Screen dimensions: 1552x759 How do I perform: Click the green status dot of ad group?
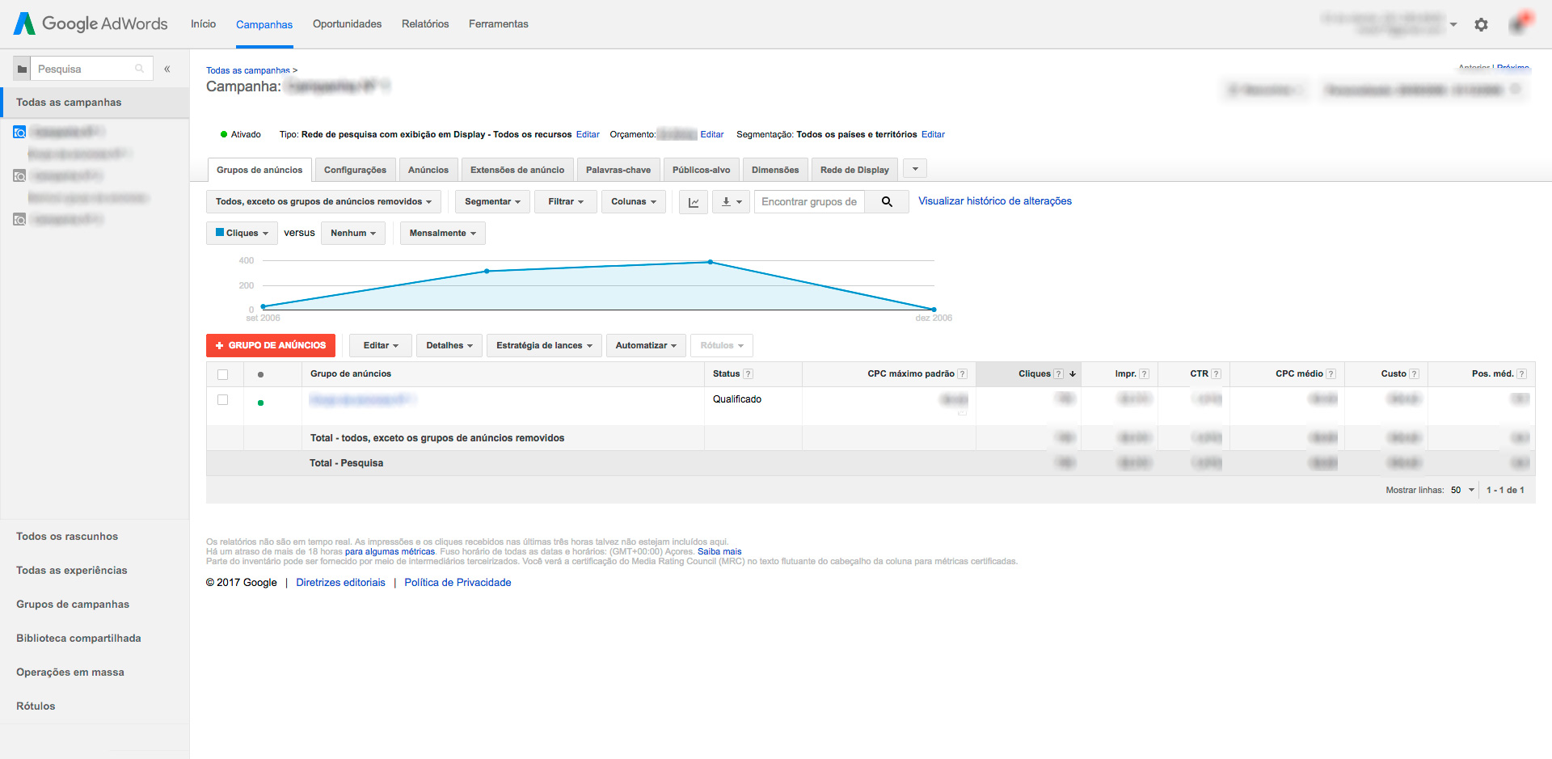point(260,403)
